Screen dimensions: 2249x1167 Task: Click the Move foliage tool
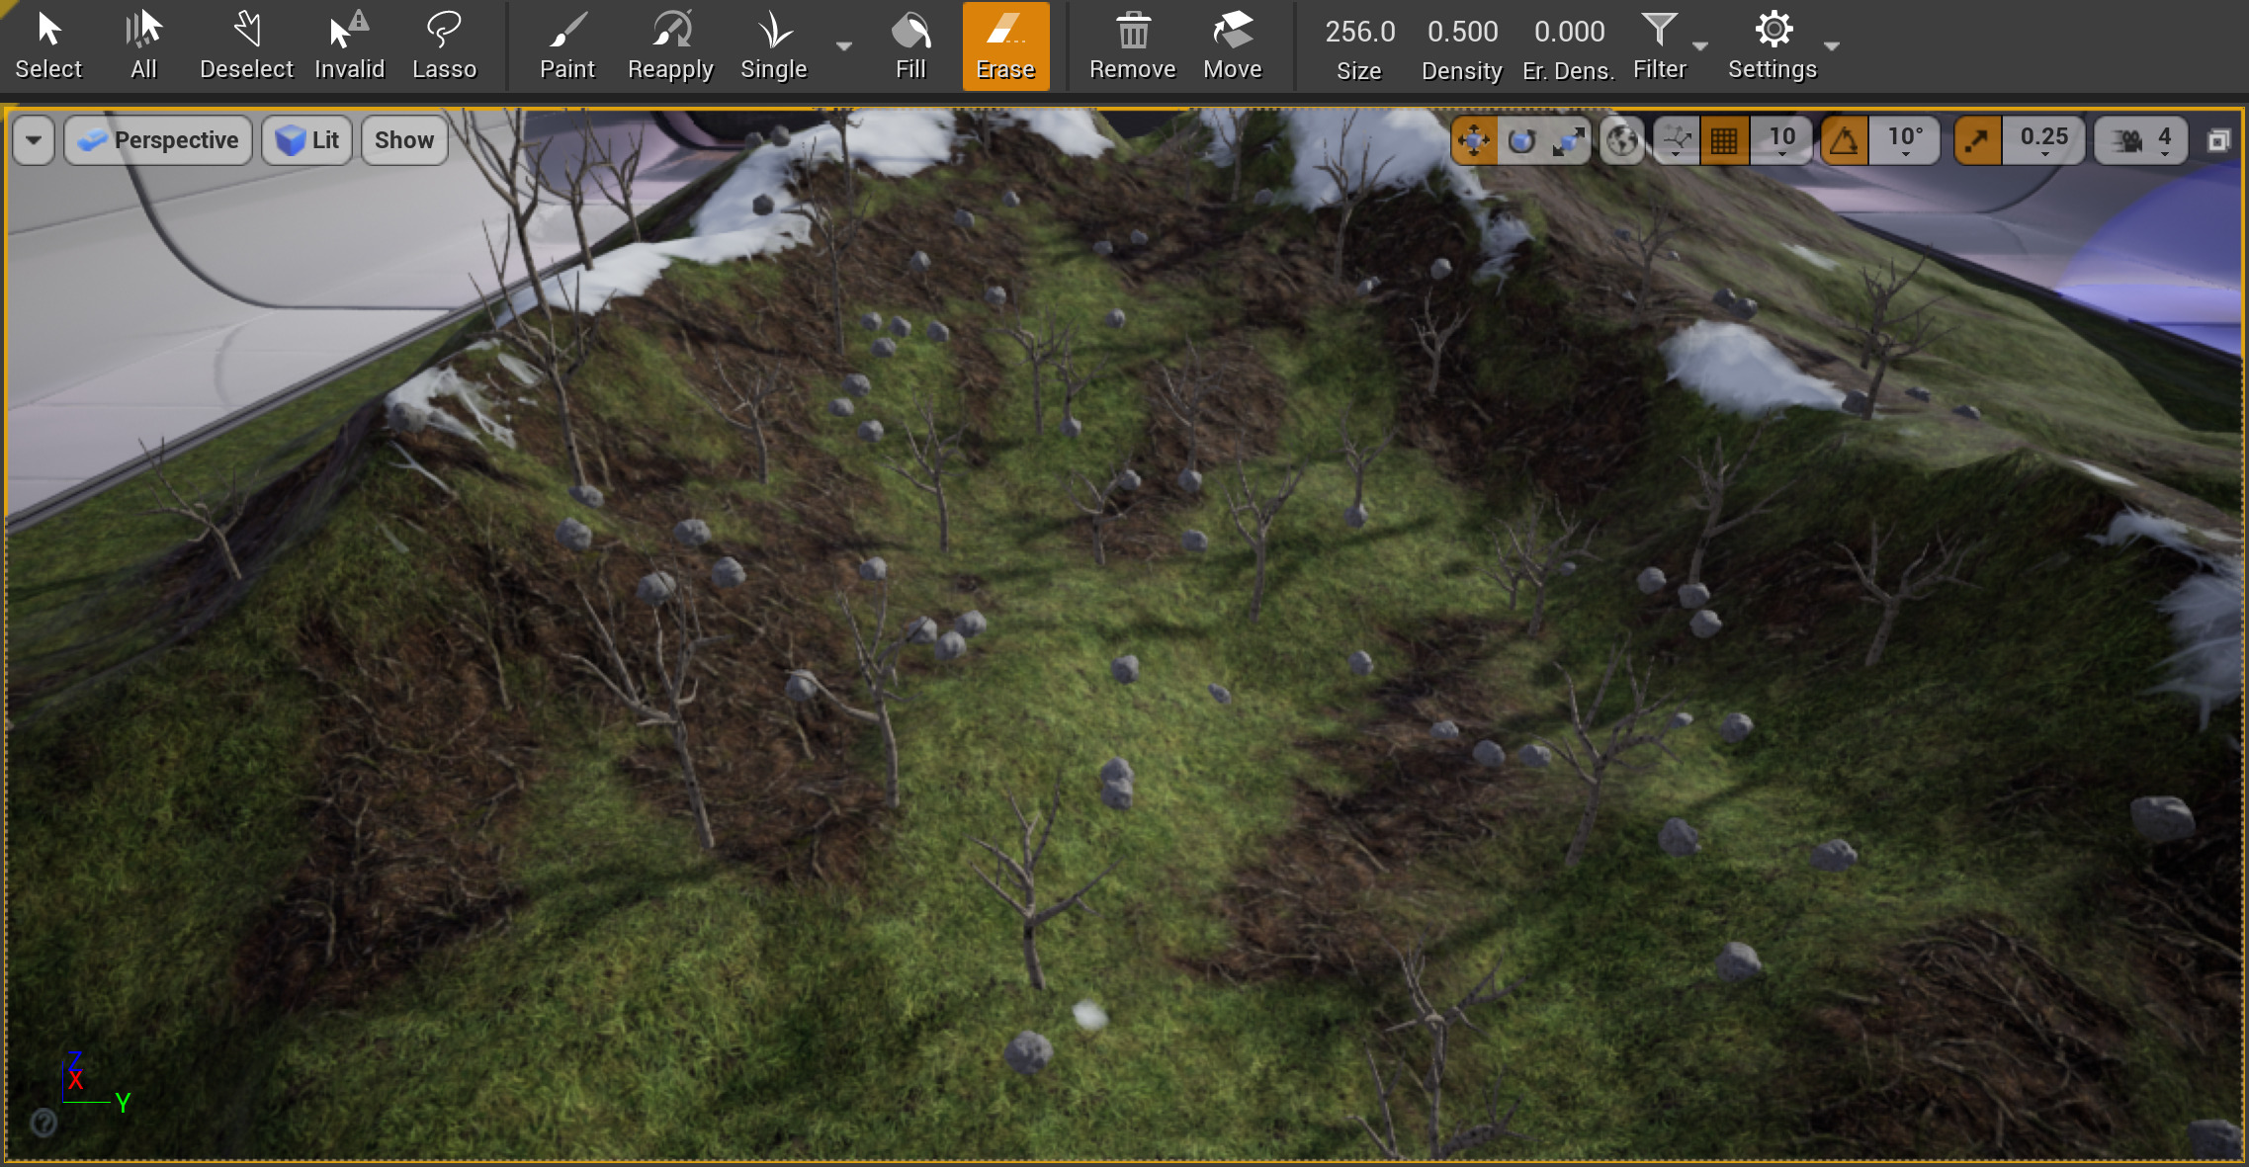[1232, 45]
